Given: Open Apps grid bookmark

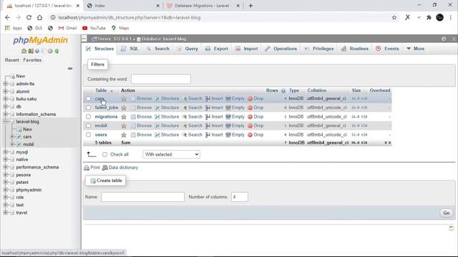Looking at the screenshot, I should (x=14, y=28).
